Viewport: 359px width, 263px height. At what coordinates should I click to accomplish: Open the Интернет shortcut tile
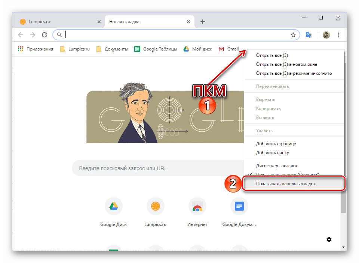tap(197, 212)
